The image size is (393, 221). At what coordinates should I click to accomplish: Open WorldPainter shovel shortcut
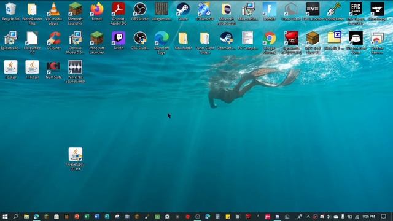tap(334, 12)
